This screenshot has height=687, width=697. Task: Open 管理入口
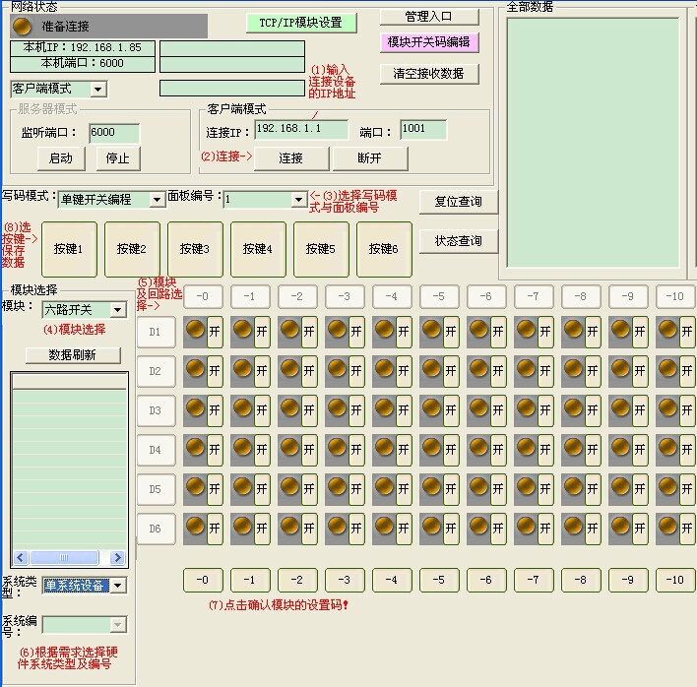point(428,17)
